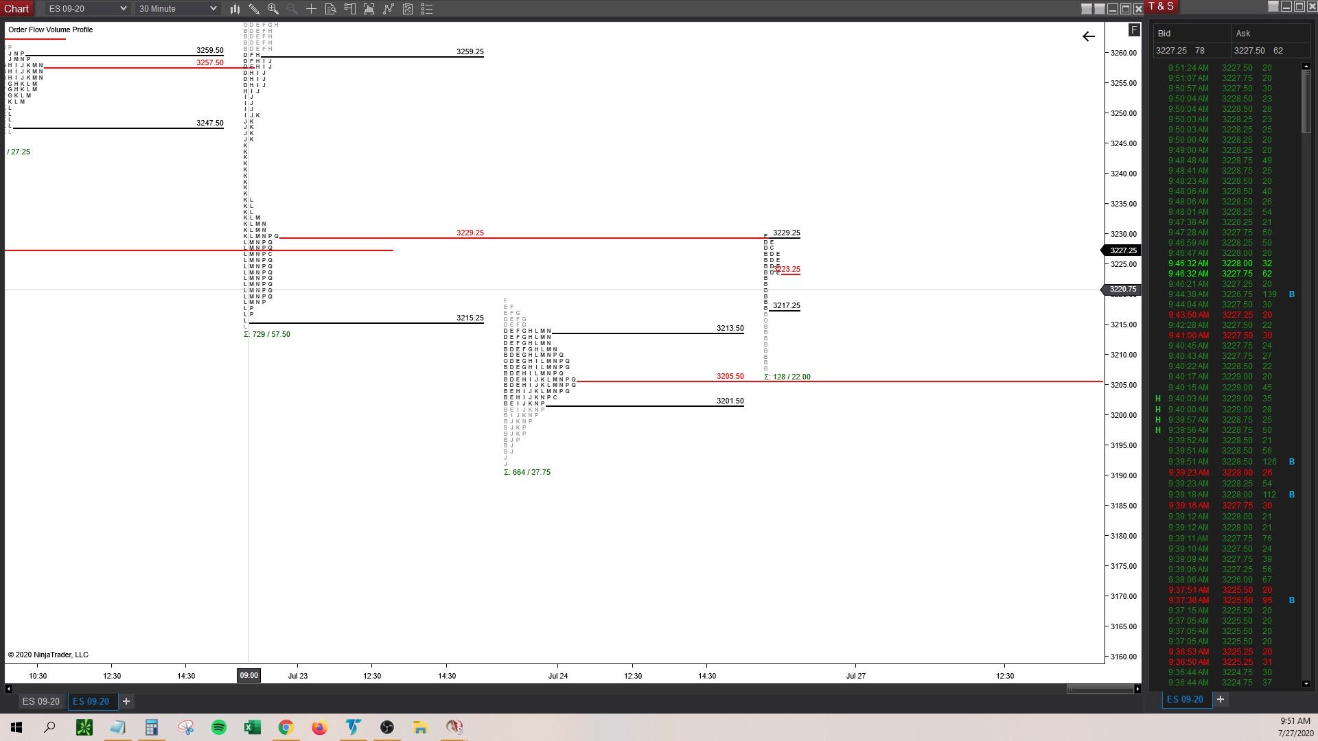Select the ES 09-20 tab in T&S window
This screenshot has height=741, width=1318.
click(x=1185, y=699)
